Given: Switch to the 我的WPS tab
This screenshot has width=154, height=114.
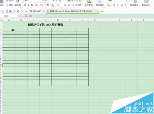Looking at the screenshot, I should pyautogui.click(x=36, y=11).
